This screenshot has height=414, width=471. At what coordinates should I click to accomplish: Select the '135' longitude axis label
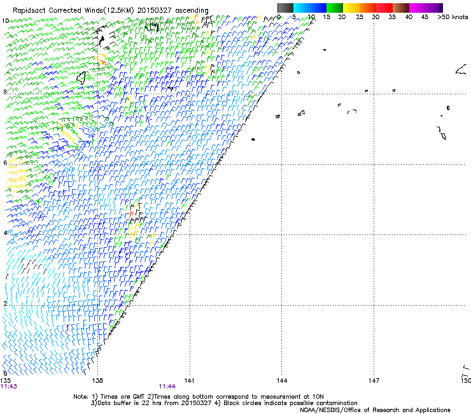[5, 381]
